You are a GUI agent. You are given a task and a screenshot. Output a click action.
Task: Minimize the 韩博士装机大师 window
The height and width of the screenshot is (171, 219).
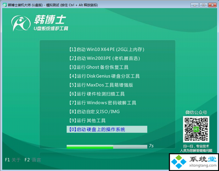pyautogui.click(x=194, y=5)
